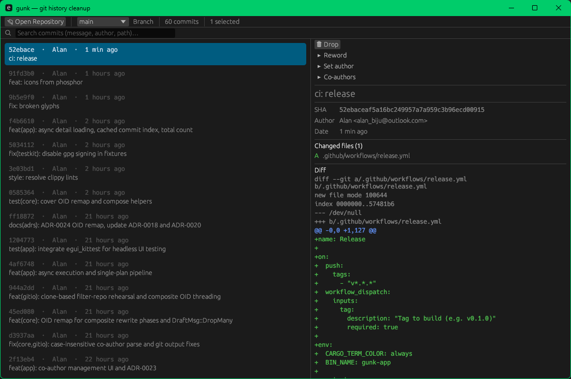
Task: Select commit 9b5e9f0 fix: broken glyphs
Action: pos(155,102)
